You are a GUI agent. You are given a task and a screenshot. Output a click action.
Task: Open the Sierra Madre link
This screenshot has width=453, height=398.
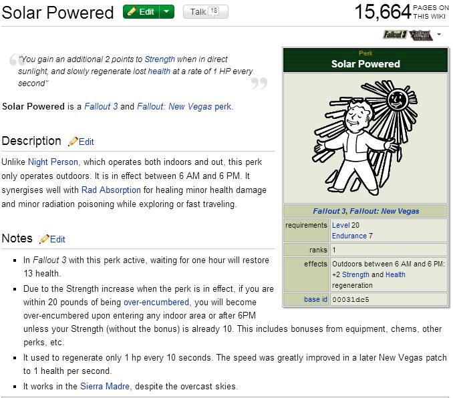point(105,386)
